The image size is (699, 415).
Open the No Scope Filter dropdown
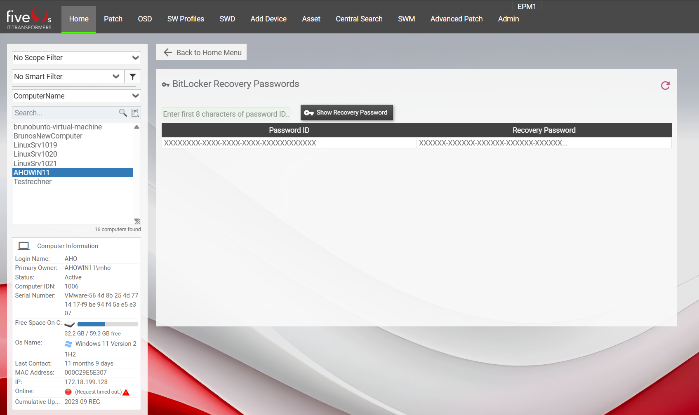point(76,58)
